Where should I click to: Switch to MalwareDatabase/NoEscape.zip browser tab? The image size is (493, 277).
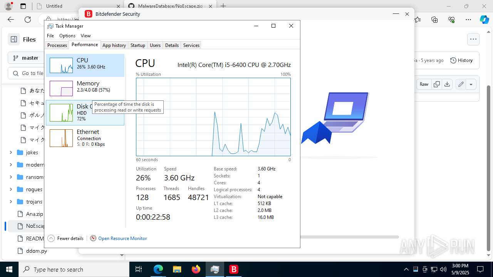pyautogui.click(x=170, y=6)
